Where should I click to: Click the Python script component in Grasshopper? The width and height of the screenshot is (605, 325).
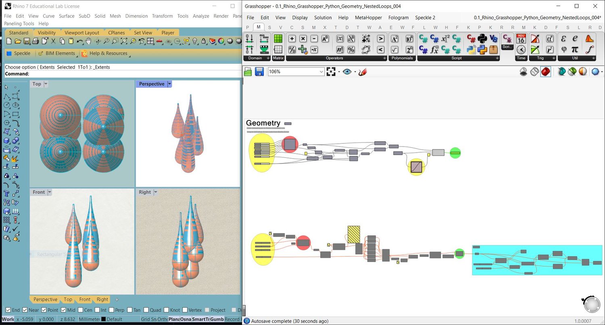pyautogui.click(x=482, y=39)
